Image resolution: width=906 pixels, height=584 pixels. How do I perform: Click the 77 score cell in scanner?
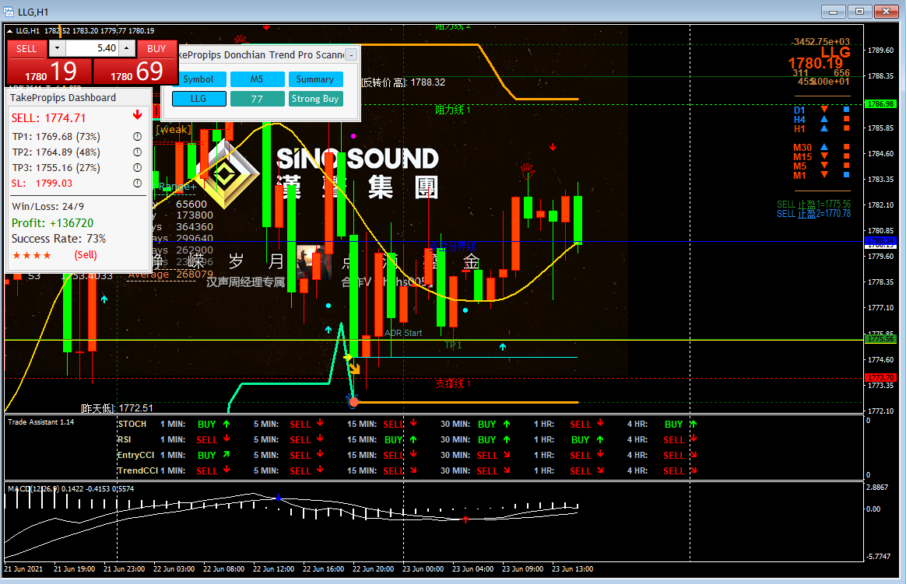pos(257,99)
